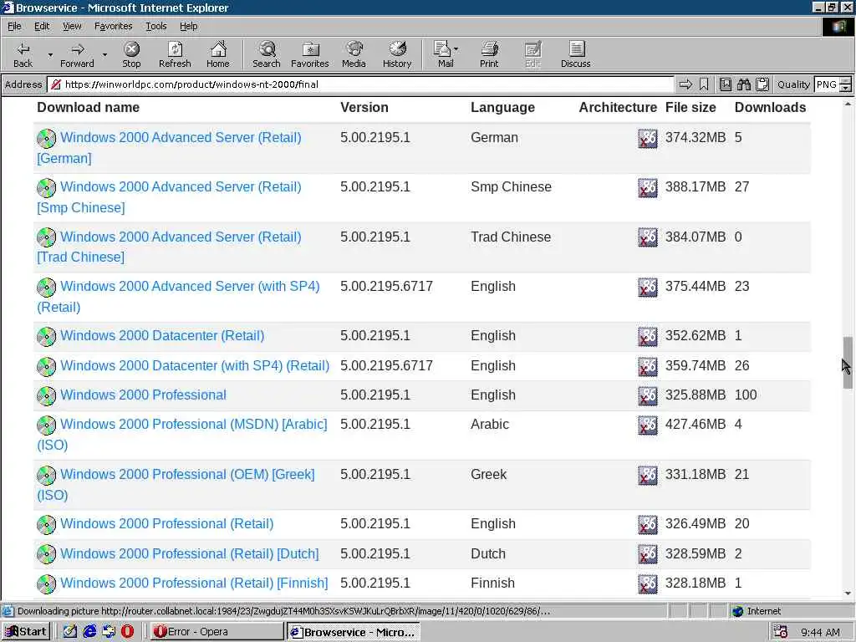Open the Back history dropdown arrow

(x=50, y=55)
